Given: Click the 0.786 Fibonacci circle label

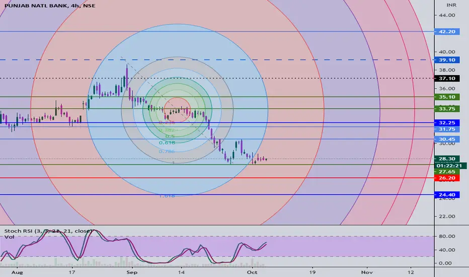Looking at the screenshot, I should (167, 152).
